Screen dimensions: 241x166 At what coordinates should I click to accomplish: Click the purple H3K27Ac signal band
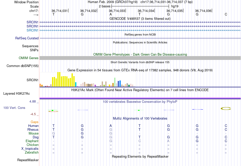click(140, 98)
